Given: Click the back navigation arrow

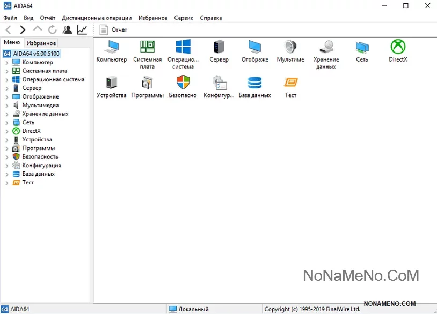Looking at the screenshot, I should (8, 30).
